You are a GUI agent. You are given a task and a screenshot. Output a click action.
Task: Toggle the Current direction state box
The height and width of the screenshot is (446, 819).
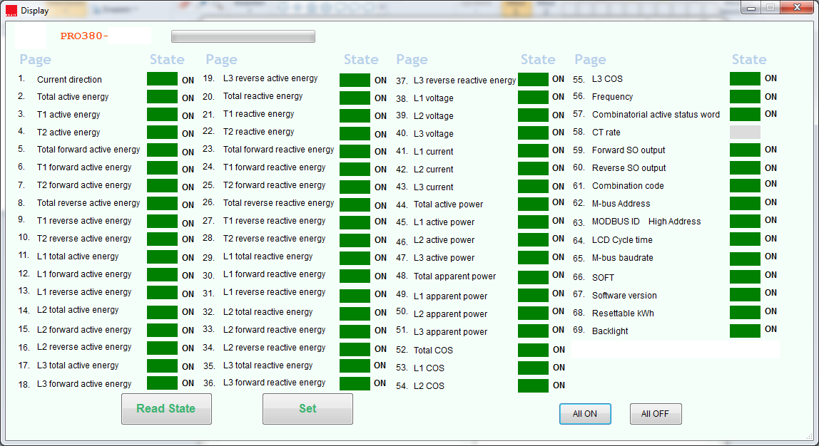pos(162,79)
